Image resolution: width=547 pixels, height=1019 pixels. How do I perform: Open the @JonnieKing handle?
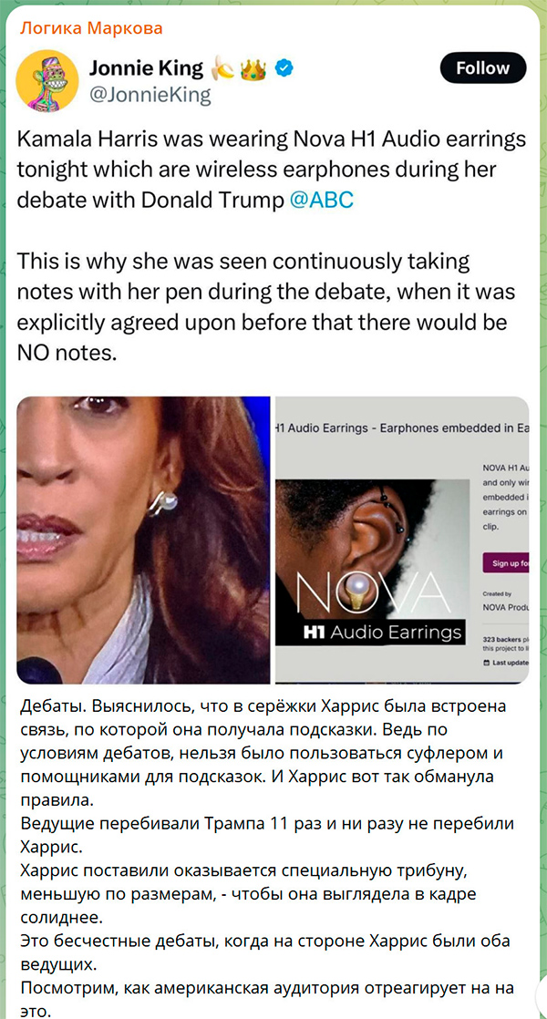[150, 96]
